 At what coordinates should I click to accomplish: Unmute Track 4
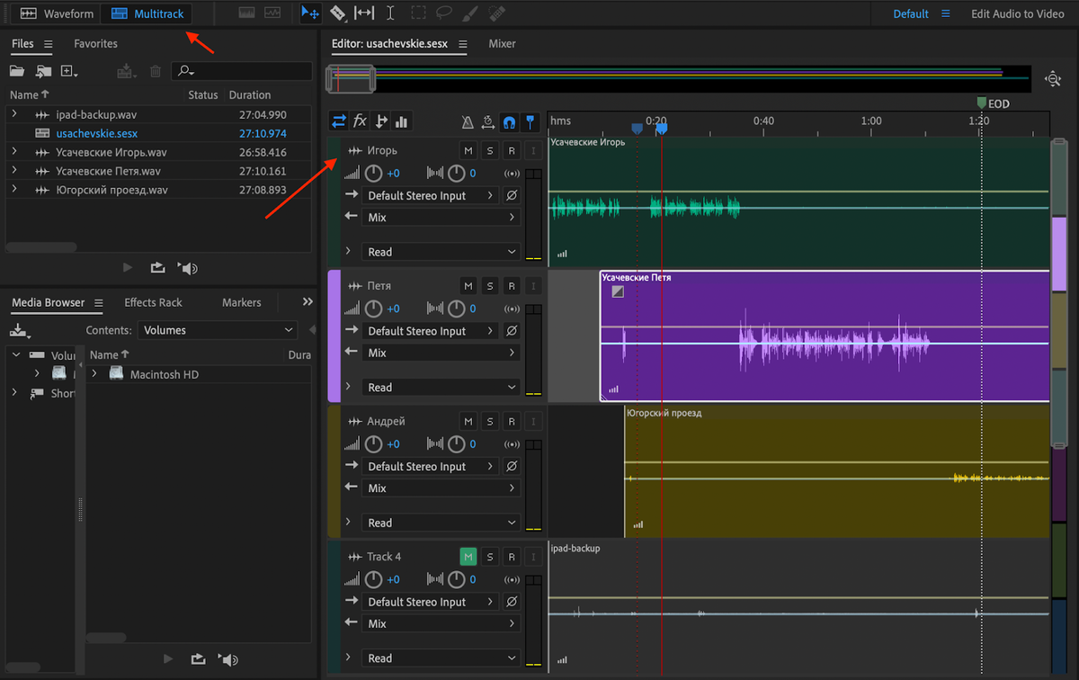[468, 557]
